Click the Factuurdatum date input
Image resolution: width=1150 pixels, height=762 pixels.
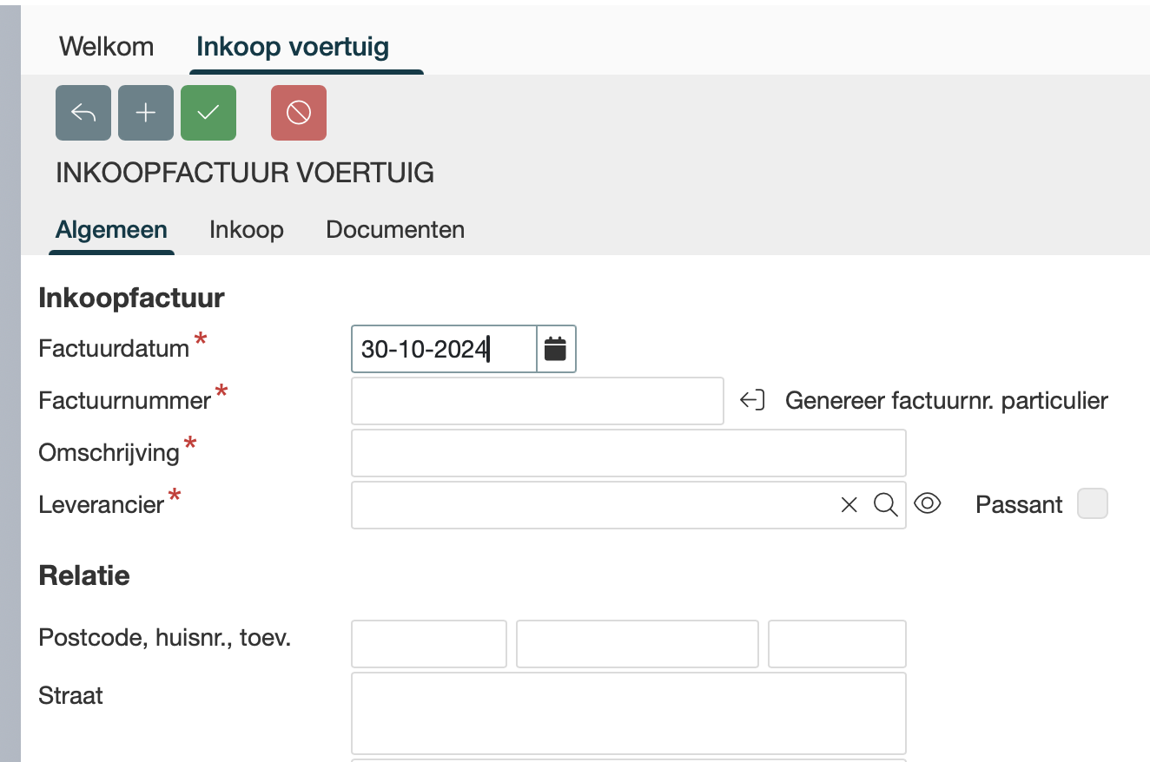[443, 349]
